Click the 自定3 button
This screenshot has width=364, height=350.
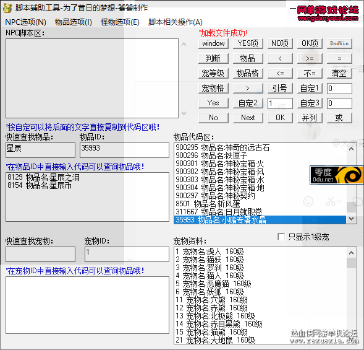(x=310, y=103)
